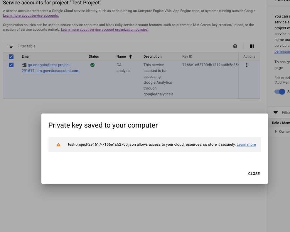Screen dimensions: 290x232
Task: Expand the Owner role row
Action: [276, 132]
